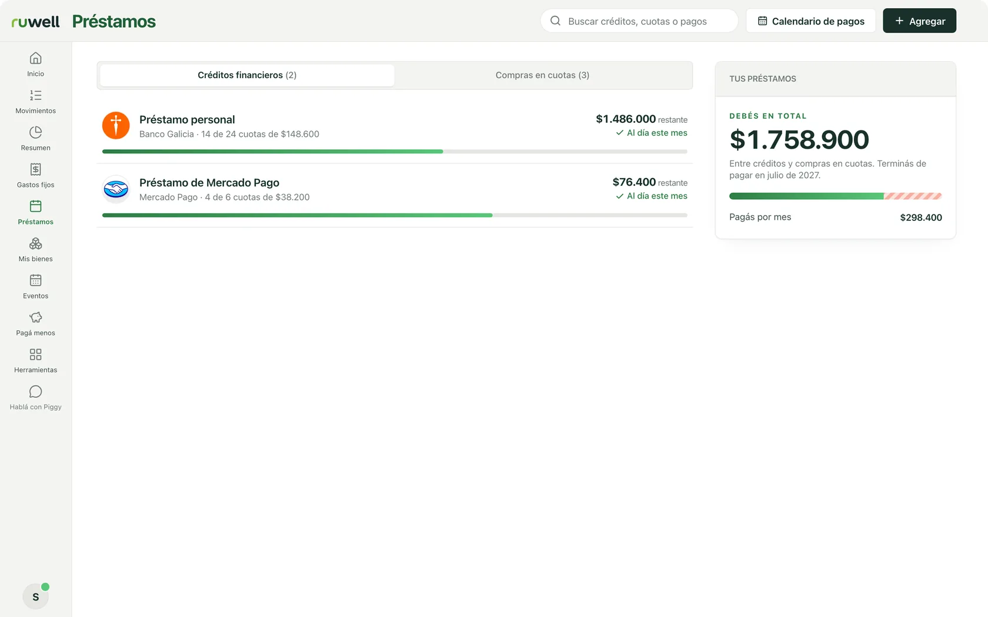Click 'Al día este mes' under Préstamo personal
The height and width of the screenshot is (617, 988).
[652, 133]
